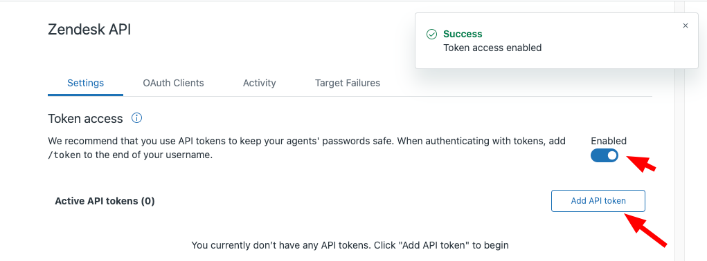The width and height of the screenshot is (707, 261).
Task: Click the red arrow pointing at the toggle
Action: (642, 163)
